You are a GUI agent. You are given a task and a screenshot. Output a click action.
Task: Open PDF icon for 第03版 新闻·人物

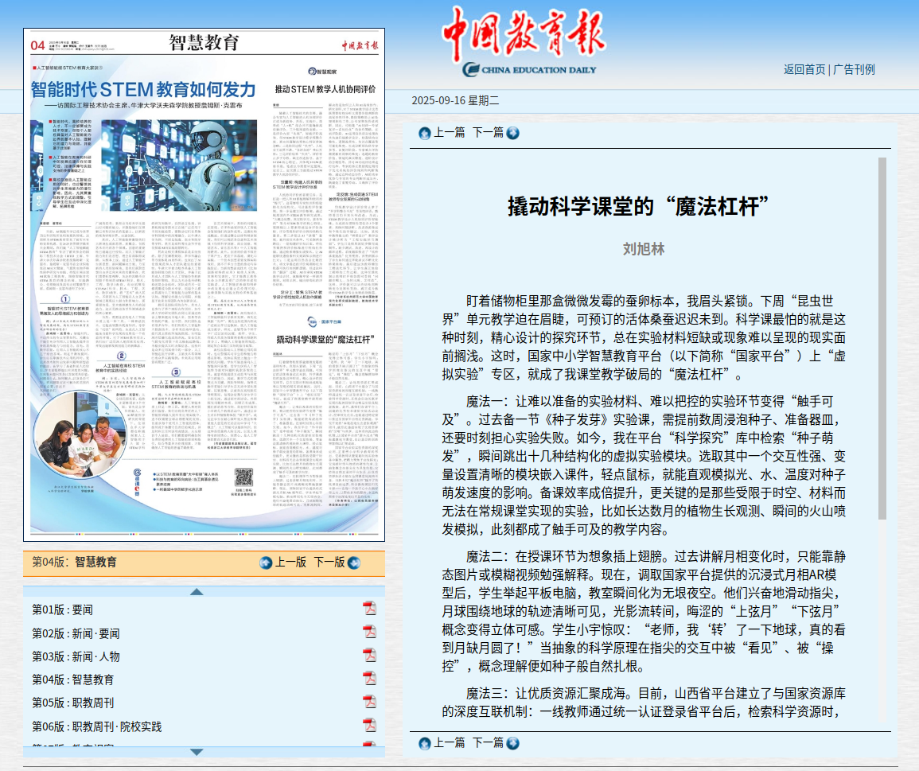(369, 656)
